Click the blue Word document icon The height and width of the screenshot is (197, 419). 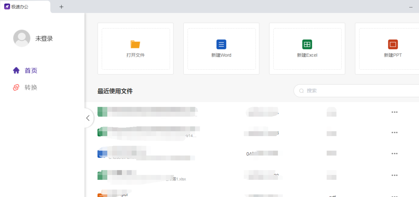[221, 44]
